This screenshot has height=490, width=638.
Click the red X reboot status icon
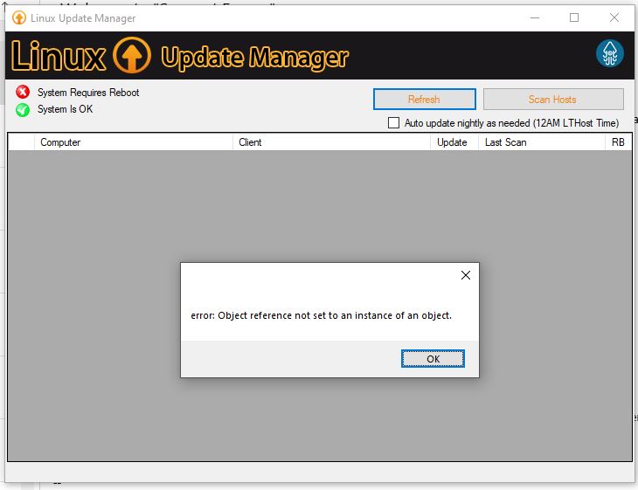click(x=23, y=93)
